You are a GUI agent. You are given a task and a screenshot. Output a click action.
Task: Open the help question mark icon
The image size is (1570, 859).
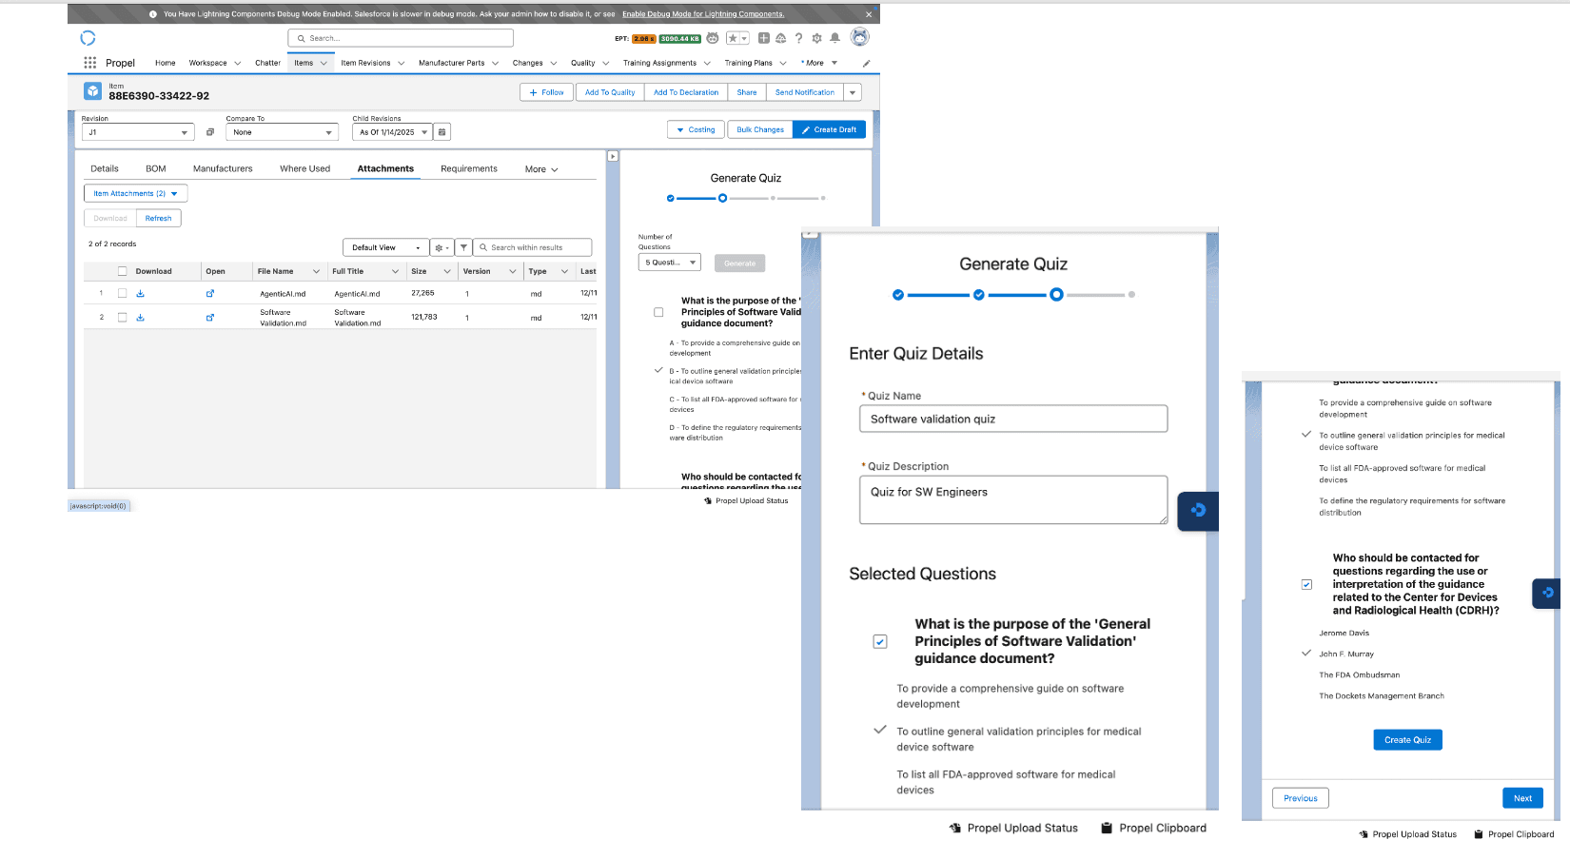(x=798, y=38)
